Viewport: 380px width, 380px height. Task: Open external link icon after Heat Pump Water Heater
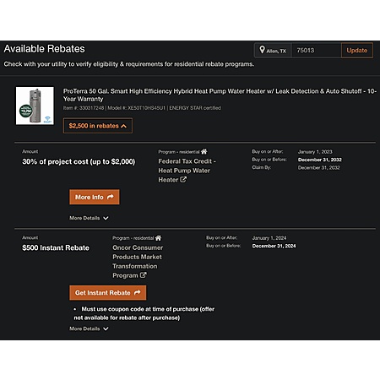[183, 179]
